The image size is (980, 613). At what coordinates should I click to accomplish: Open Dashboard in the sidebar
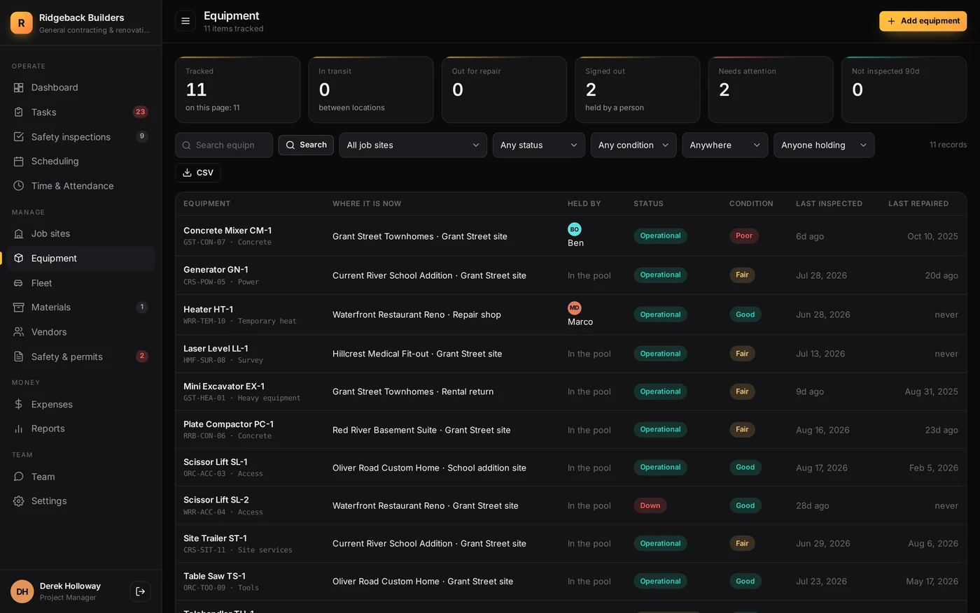click(x=80, y=87)
